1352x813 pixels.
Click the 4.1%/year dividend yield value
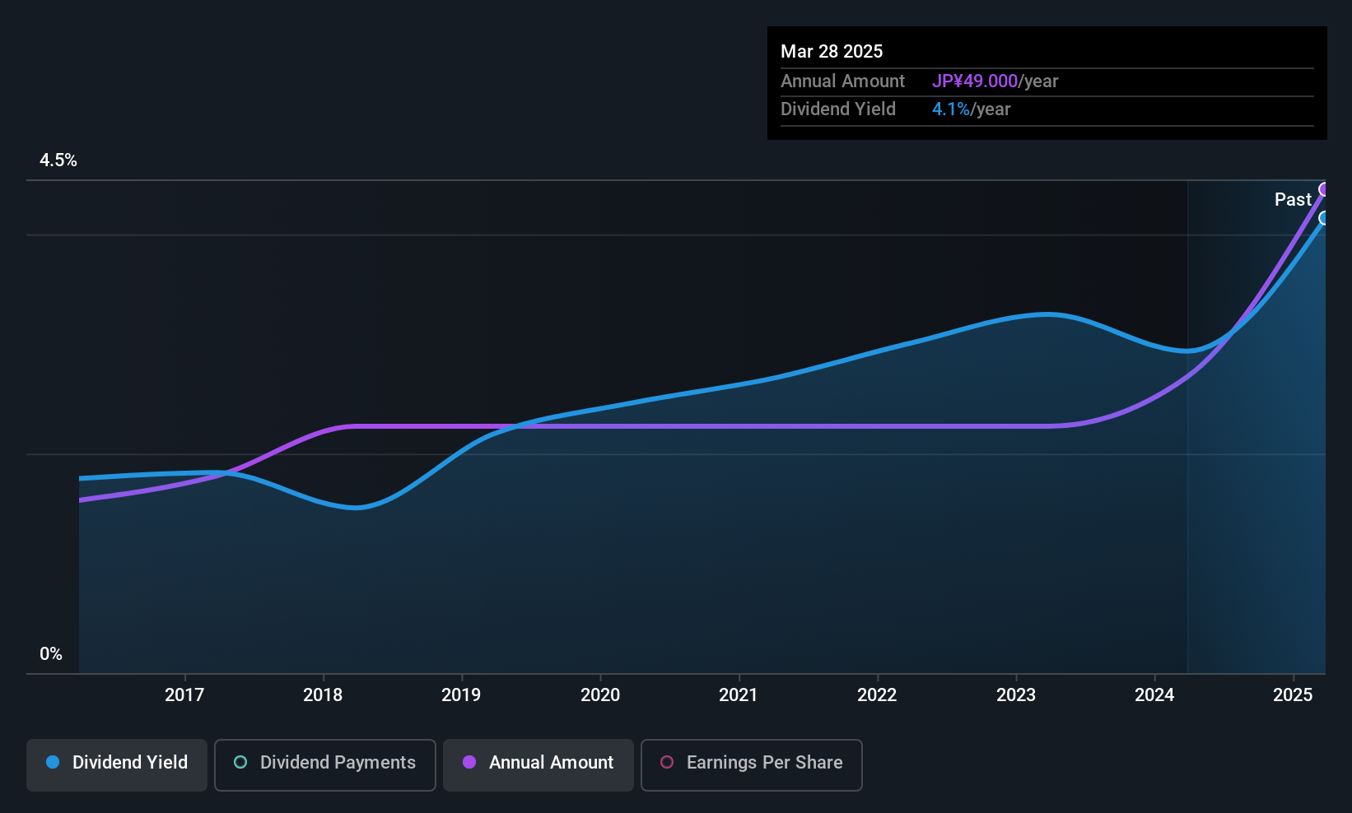click(971, 109)
